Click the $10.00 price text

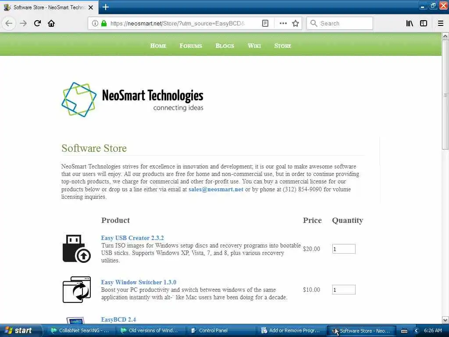[x=312, y=290]
